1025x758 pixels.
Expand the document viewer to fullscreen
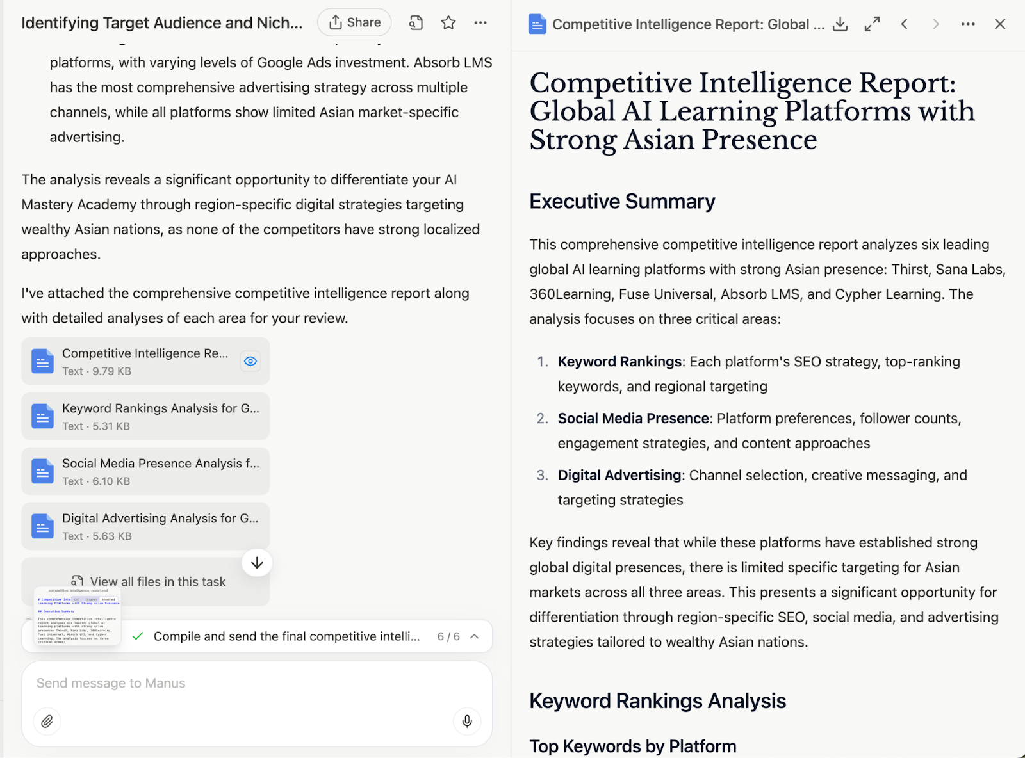point(872,24)
